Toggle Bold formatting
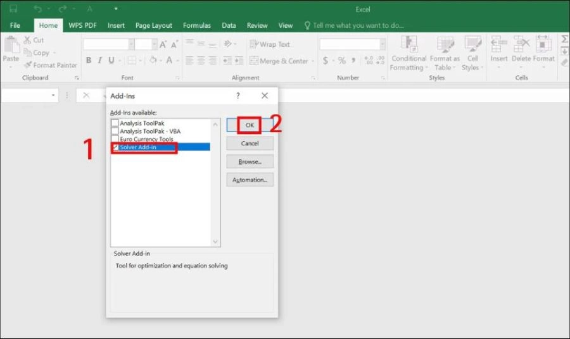 (x=89, y=60)
